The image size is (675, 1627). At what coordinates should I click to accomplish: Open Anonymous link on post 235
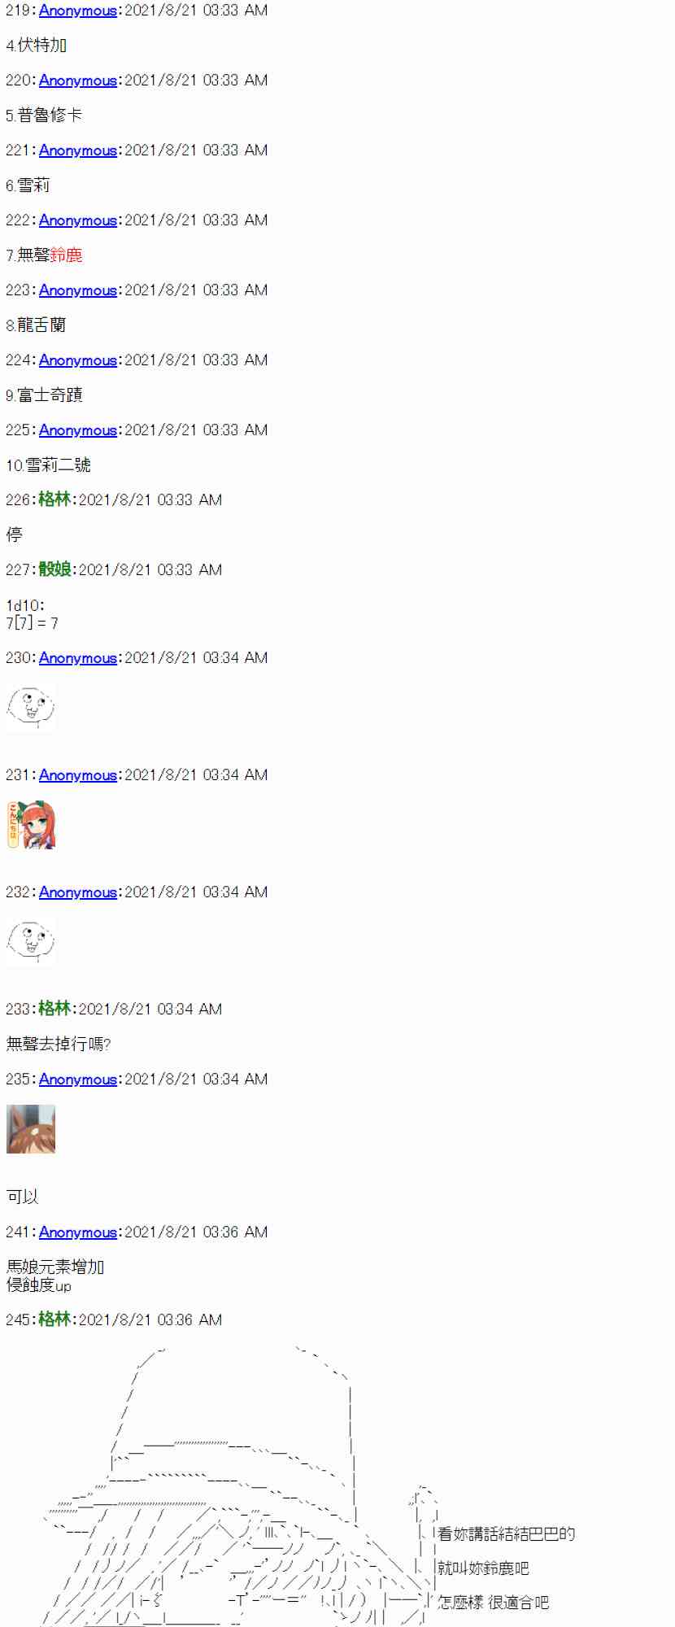point(78,1080)
